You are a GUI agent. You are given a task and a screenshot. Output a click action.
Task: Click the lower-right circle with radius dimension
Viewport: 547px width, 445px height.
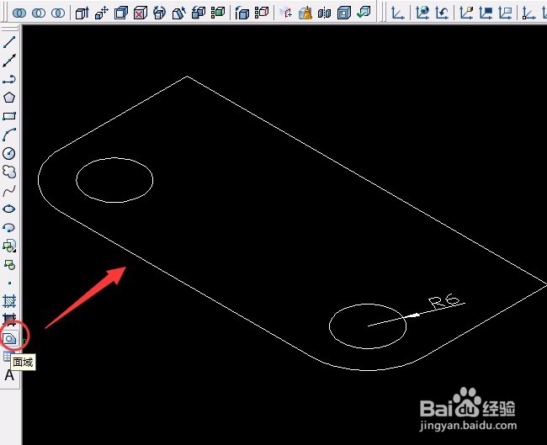point(368,326)
